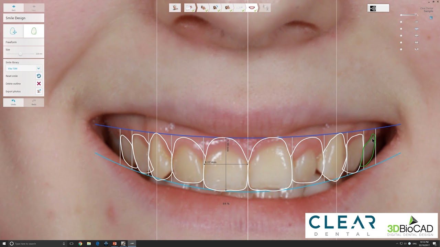The height and width of the screenshot is (247, 440).
Task: Open PowerPoint from the taskbar
Action: click(114, 244)
